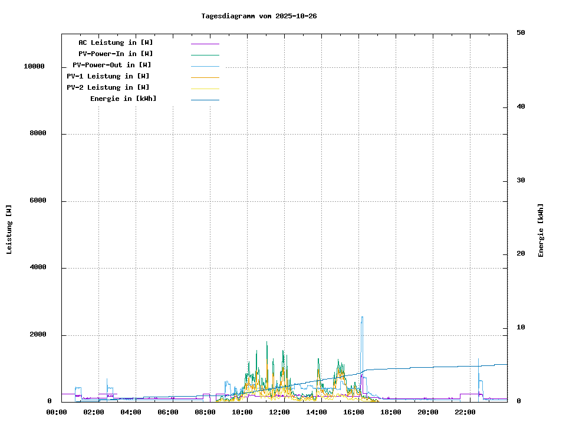This screenshot has width=566, height=425.
Task: Click the 16:00 time axis tick label
Action: pyautogui.click(x=354, y=412)
